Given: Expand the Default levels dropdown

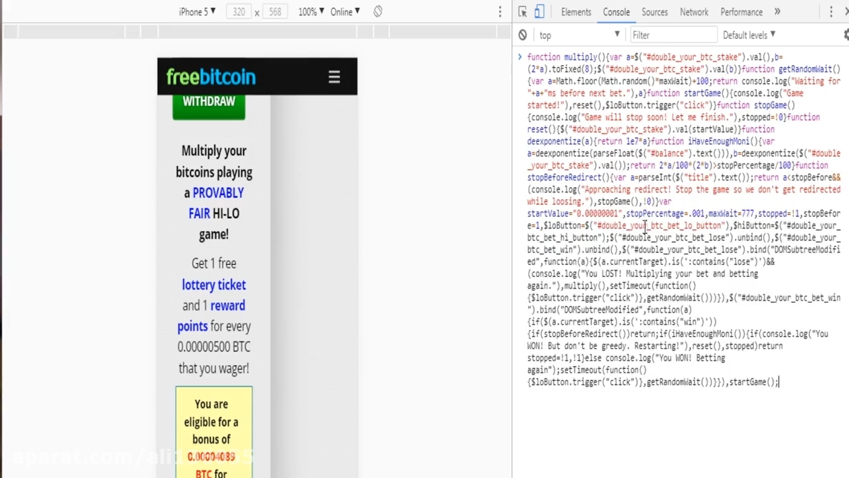Looking at the screenshot, I should (749, 35).
